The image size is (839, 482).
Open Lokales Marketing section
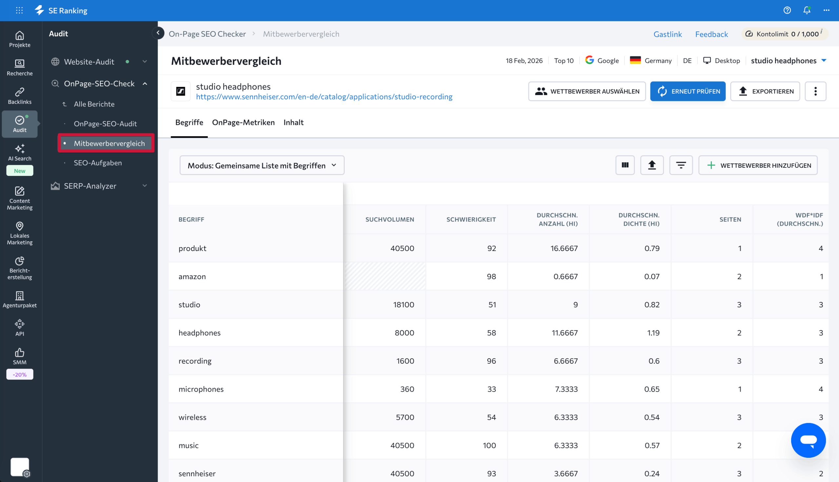20,233
